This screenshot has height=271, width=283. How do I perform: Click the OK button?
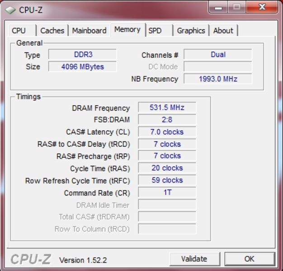[x=250, y=259]
